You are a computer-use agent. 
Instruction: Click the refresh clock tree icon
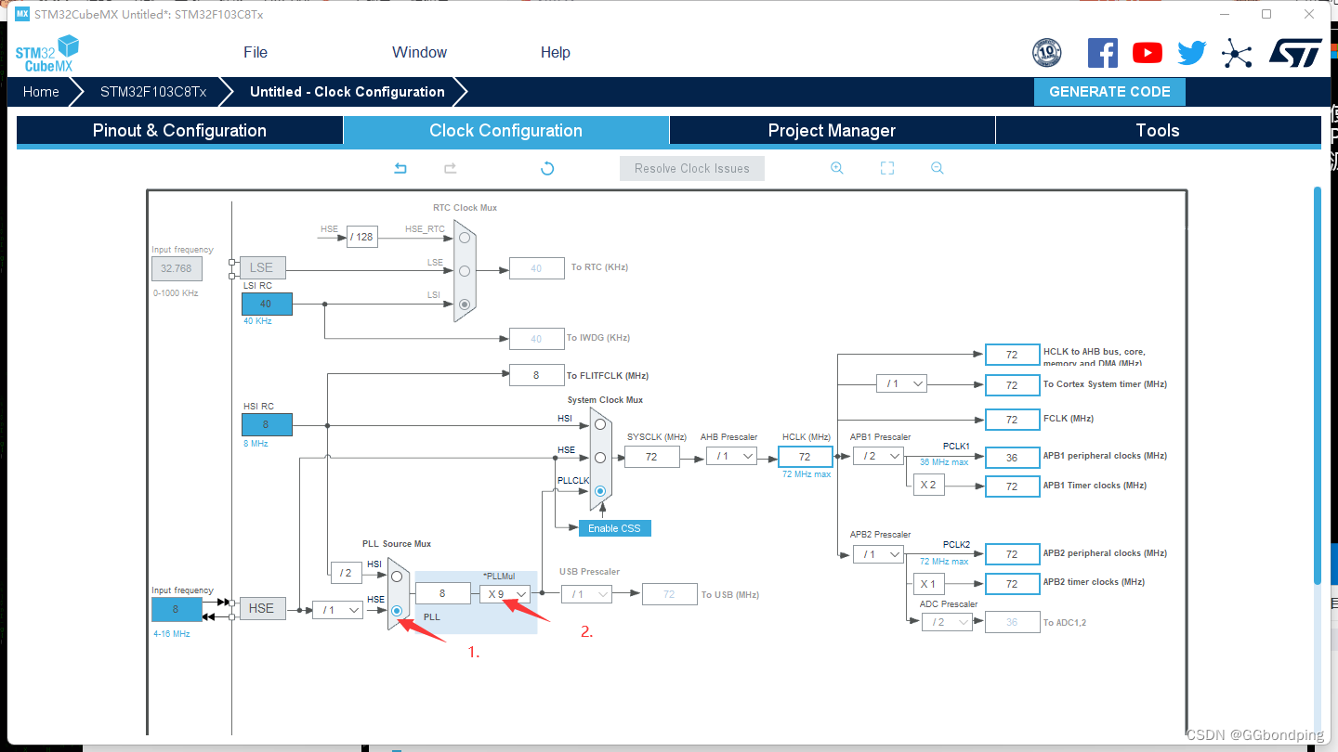pyautogui.click(x=547, y=168)
